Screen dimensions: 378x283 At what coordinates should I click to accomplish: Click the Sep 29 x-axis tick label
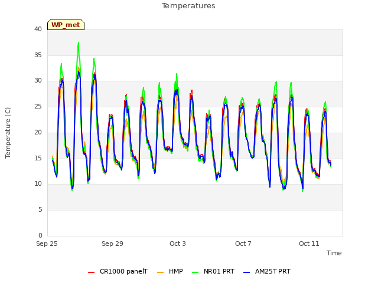pos(112,243)
